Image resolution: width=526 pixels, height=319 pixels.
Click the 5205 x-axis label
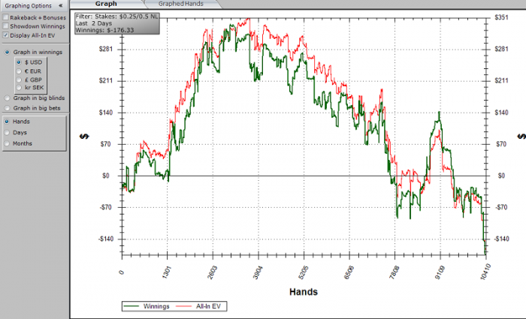(303, 272)
